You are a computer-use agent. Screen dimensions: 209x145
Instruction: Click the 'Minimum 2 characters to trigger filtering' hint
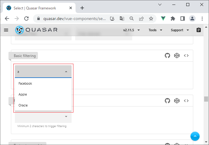pos(42,126)
